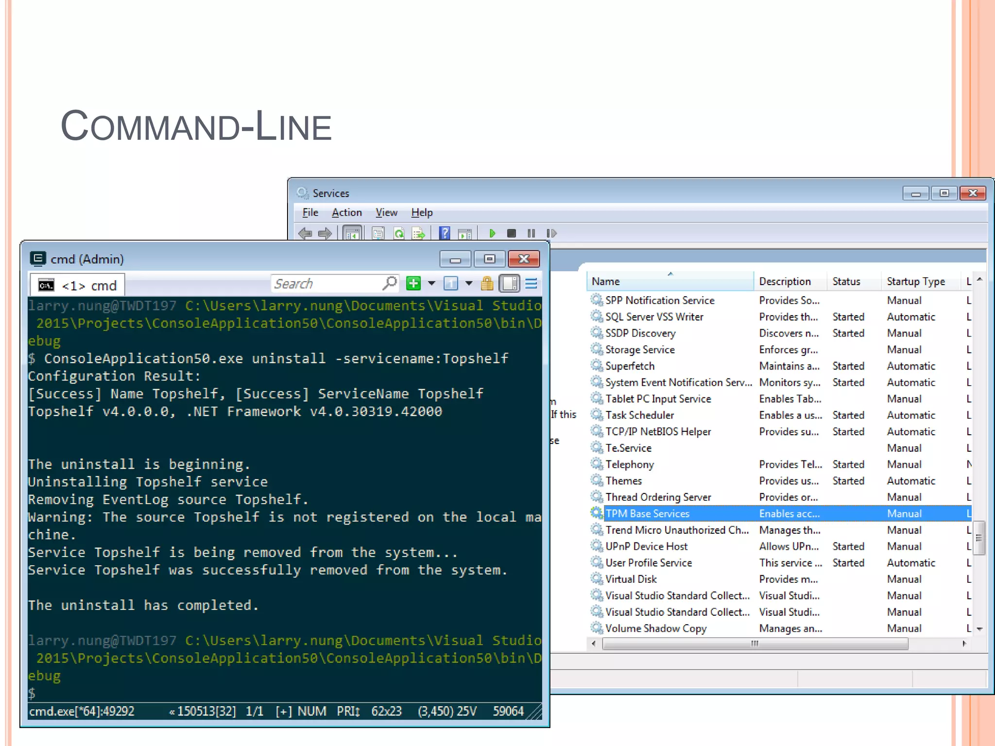Viewport: 995px width, 746px height.
Task: Open the Properties icon in Services toolbar
Action: tap(378, 234)
